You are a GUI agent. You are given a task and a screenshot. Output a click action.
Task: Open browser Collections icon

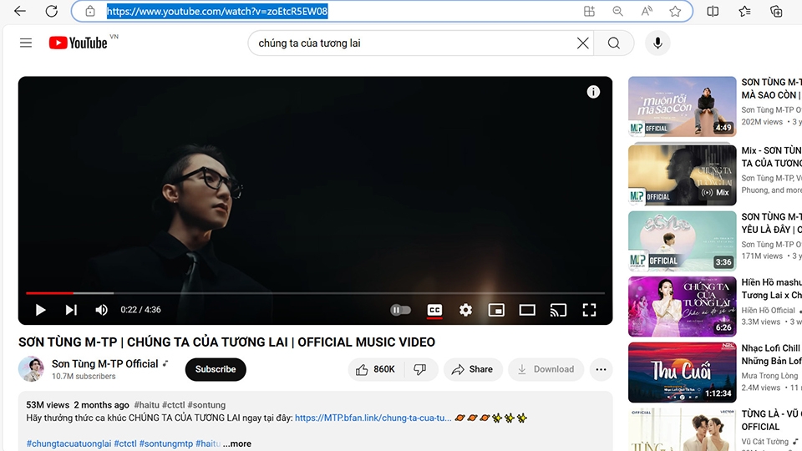pos(776,11)
